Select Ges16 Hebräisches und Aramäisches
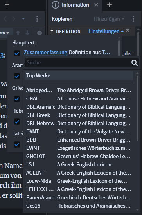Image resolution: width=142 pixels, height=215 pixels. click(x=79, y=206)
